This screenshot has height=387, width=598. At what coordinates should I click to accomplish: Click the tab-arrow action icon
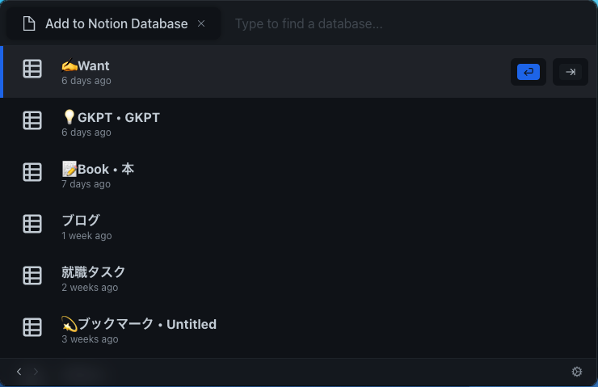tap(571, 72)
